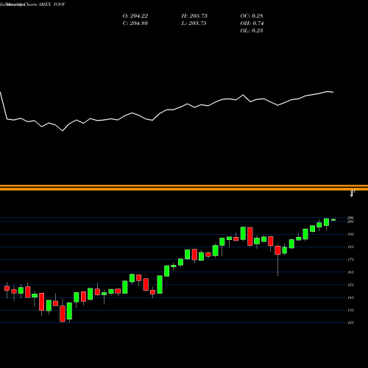Click the open price O: 204.22
The height and width of the screenshot is (368, 368).
(x=135, y=16)
